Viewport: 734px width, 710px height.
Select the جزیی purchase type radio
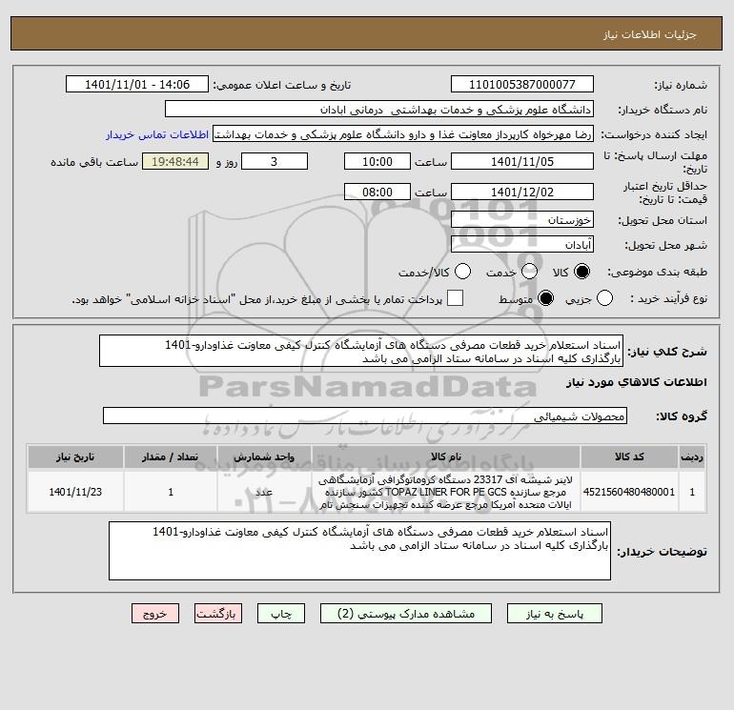[604, 298]
